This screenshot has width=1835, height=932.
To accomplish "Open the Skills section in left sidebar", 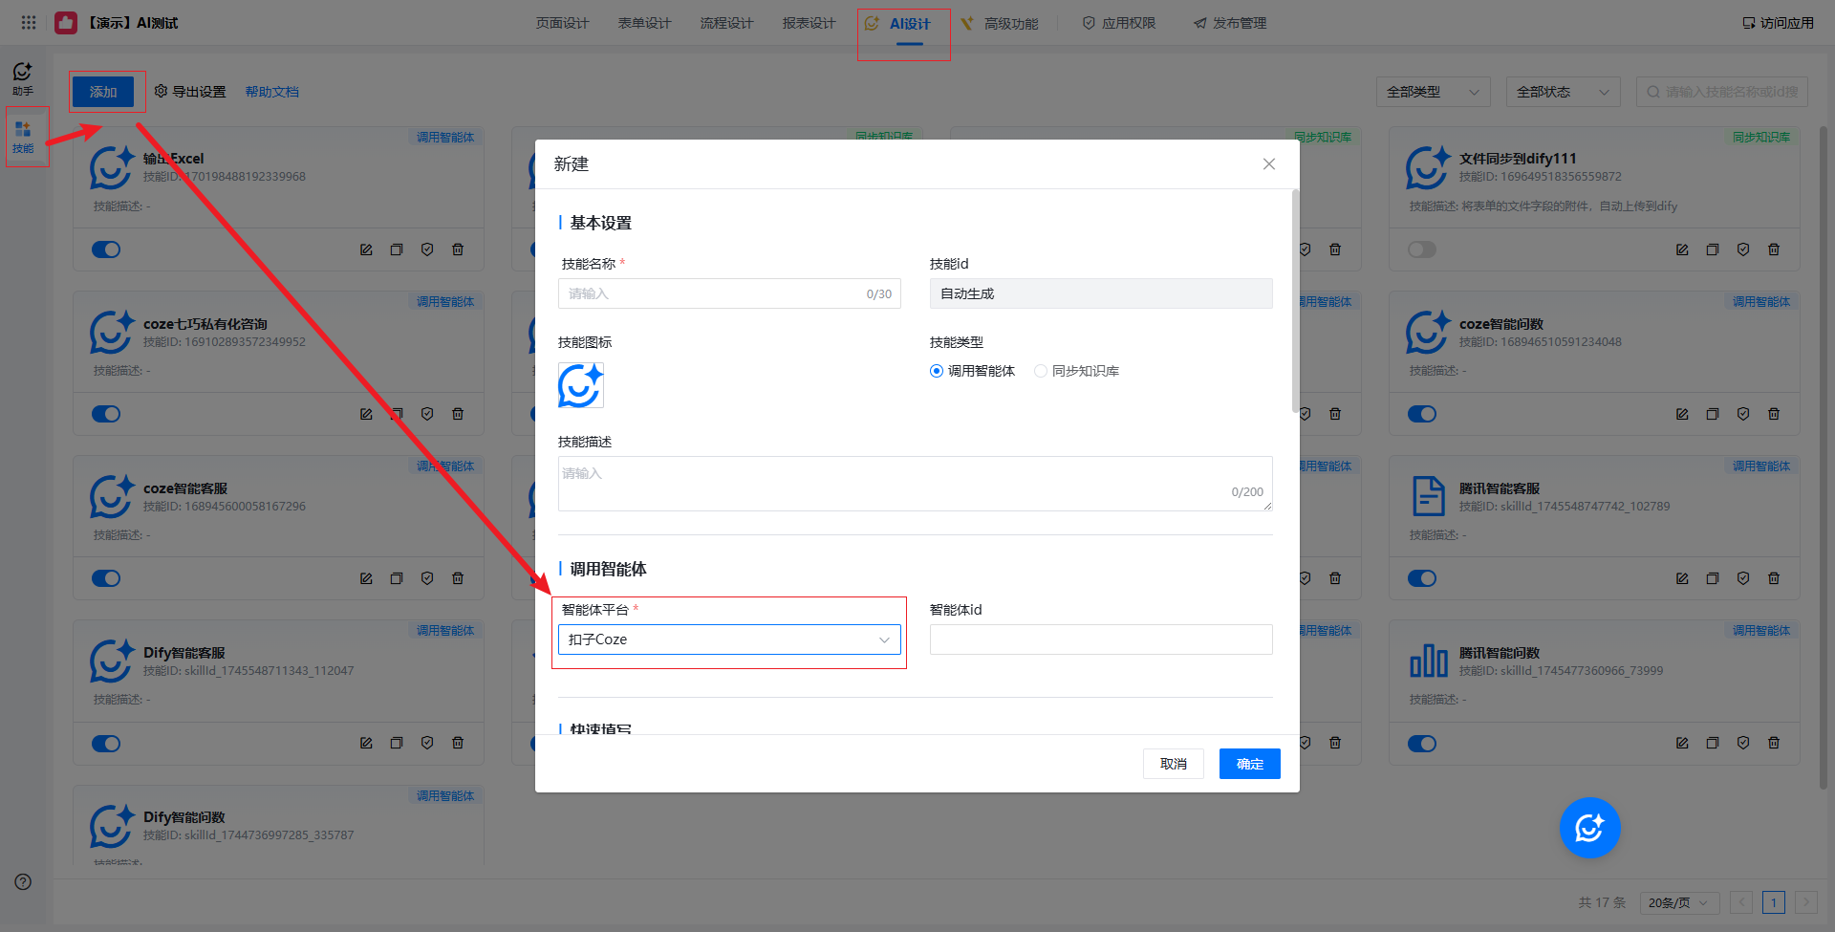I will [23, 136].
